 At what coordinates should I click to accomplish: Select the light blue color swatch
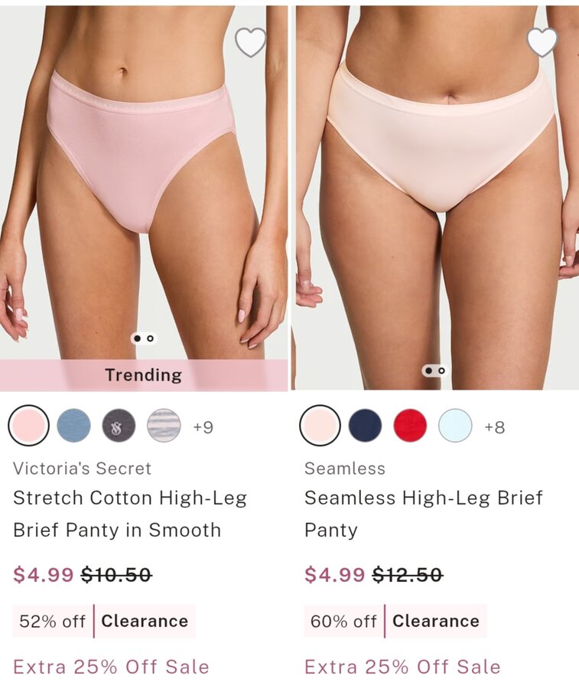coord(455,426)
